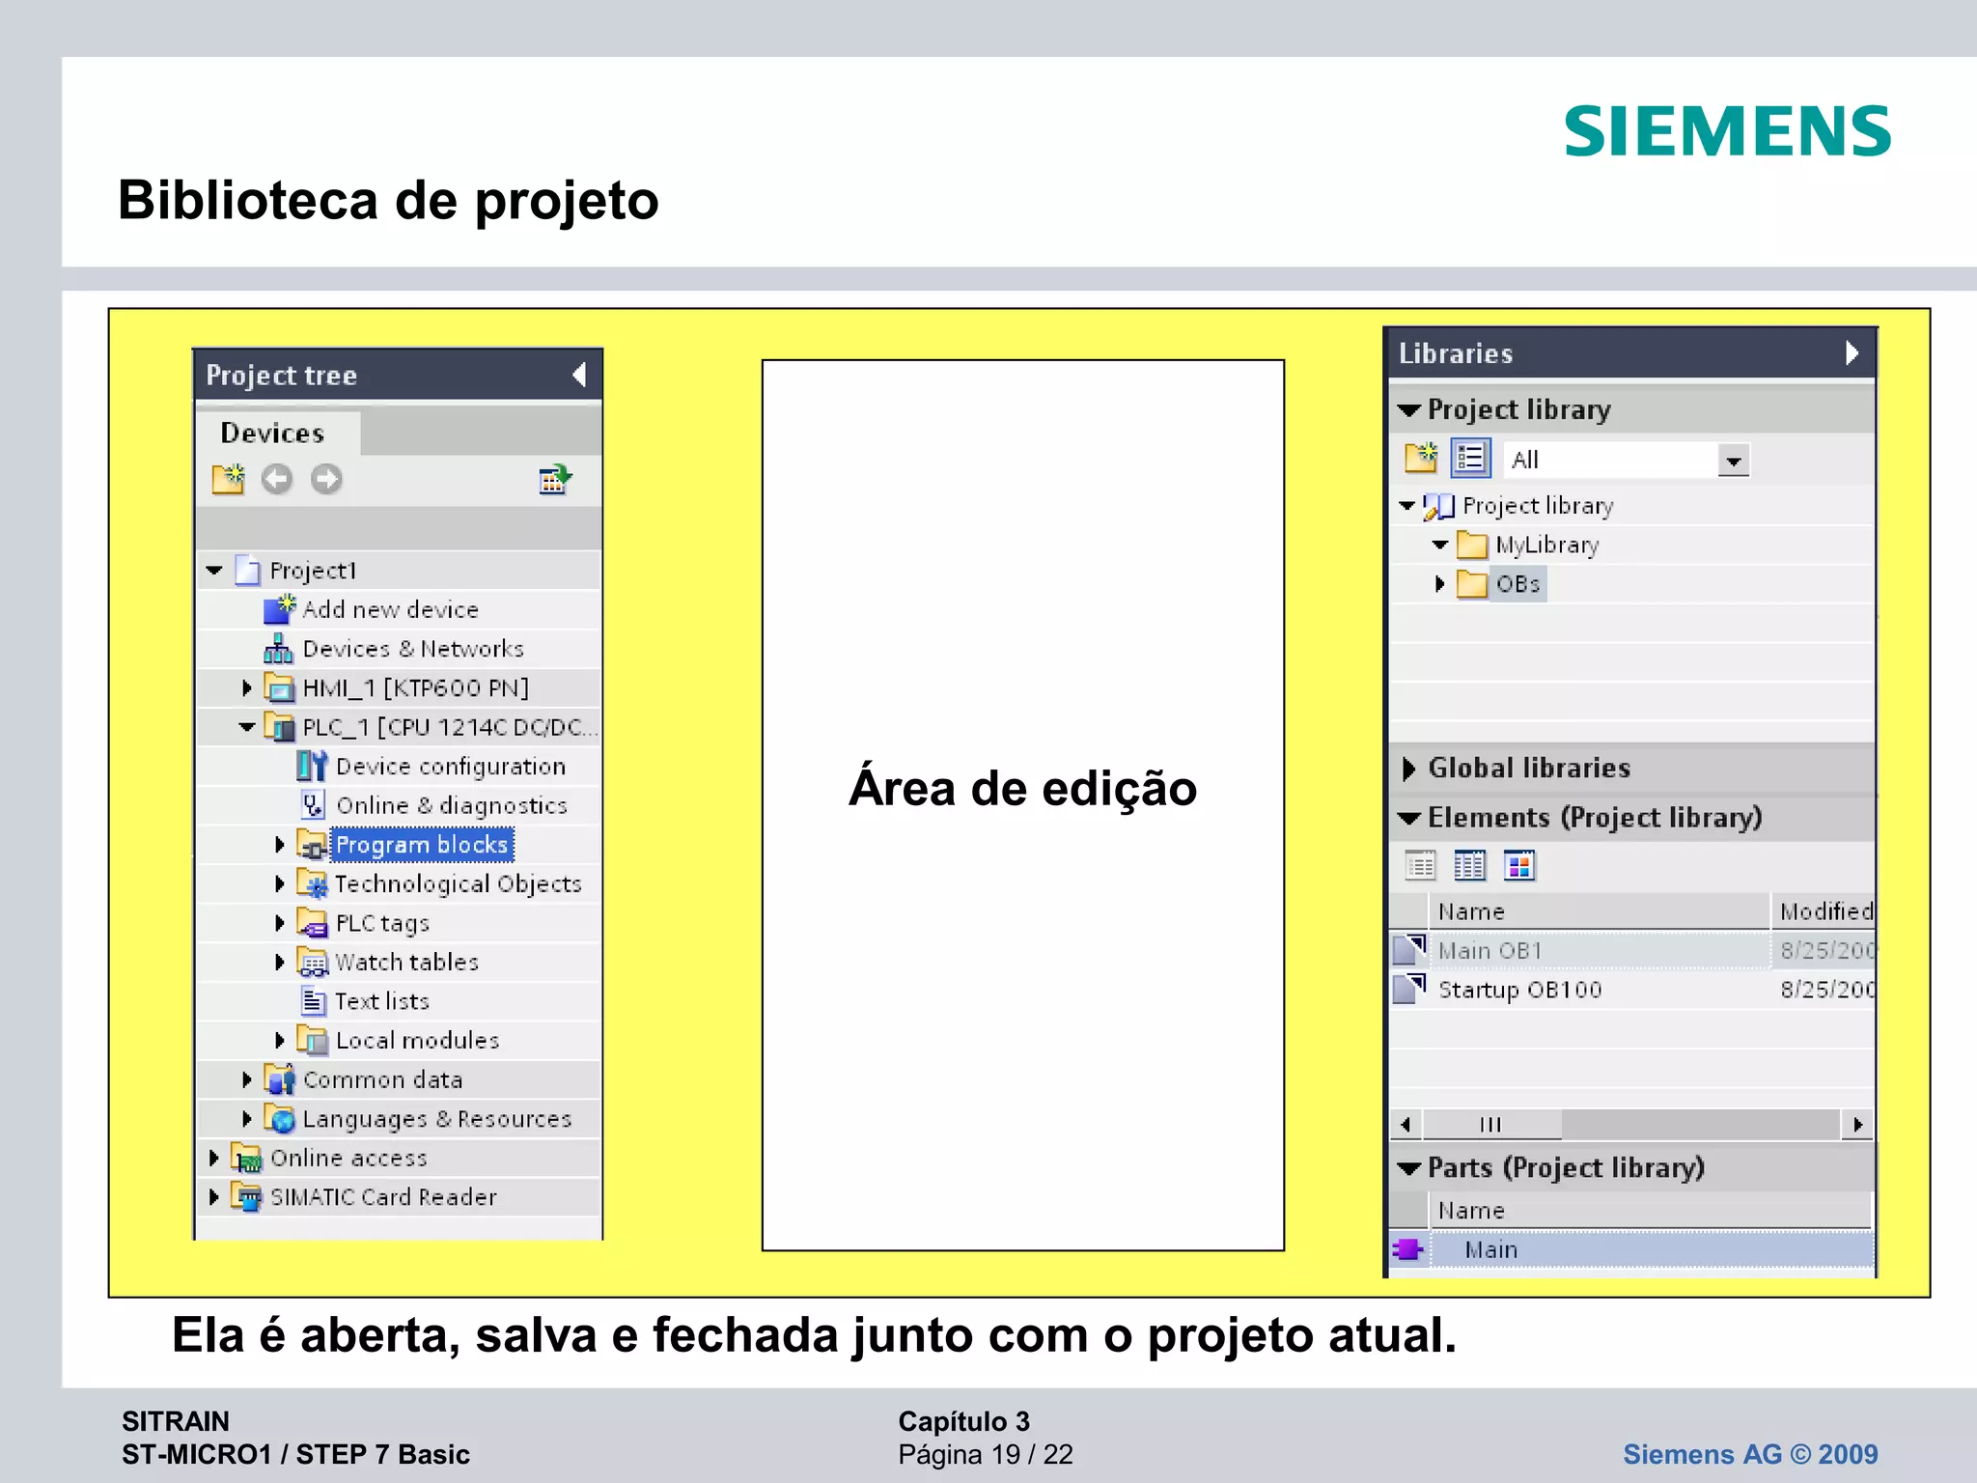Select the Project library book icon
Screen dimensions: 1977x1483
point(1438,506)
